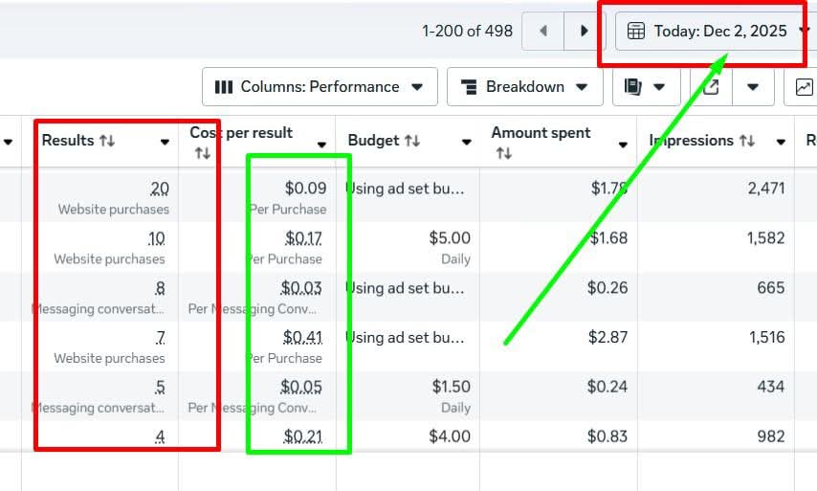The height and width of the screenshot is (491, 817).
Task: Click the $0.09 cost per purchase value
Action: click(x=305, y=189)
